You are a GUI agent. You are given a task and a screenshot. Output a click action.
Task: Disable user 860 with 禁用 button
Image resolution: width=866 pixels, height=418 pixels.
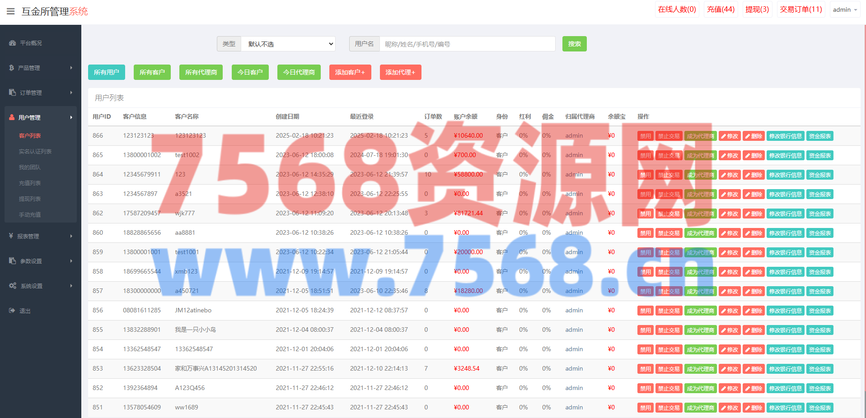645,233
